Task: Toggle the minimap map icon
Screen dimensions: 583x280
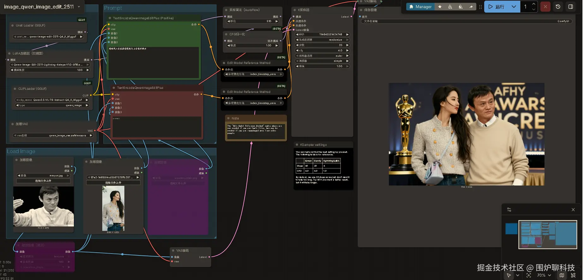Action: [562, 275]
